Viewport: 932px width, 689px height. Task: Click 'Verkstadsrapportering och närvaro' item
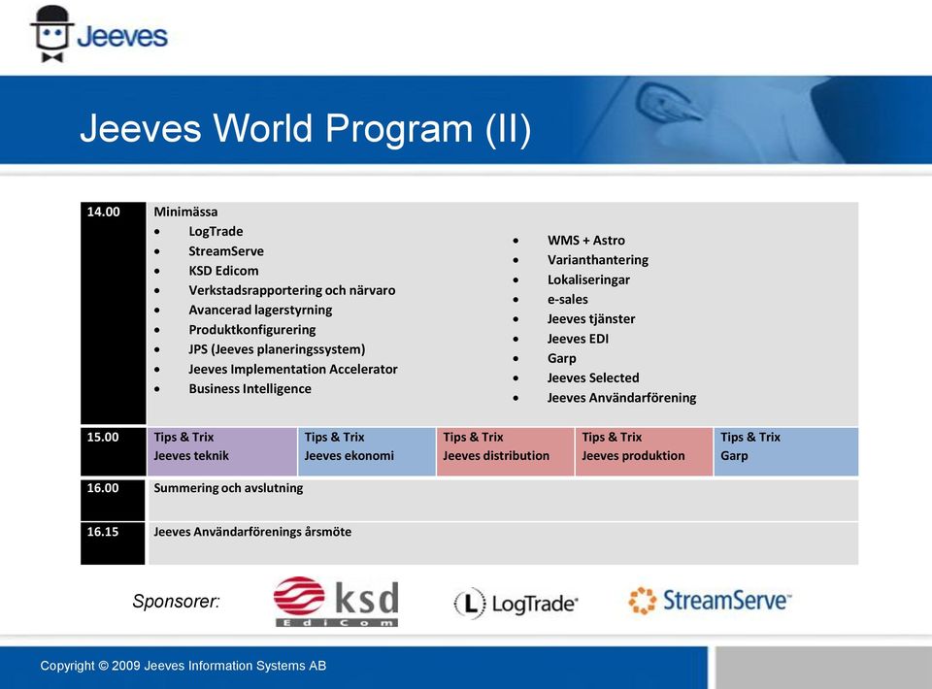(x=292, y=290)
